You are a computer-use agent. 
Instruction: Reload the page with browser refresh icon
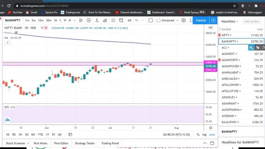[9, 6]
